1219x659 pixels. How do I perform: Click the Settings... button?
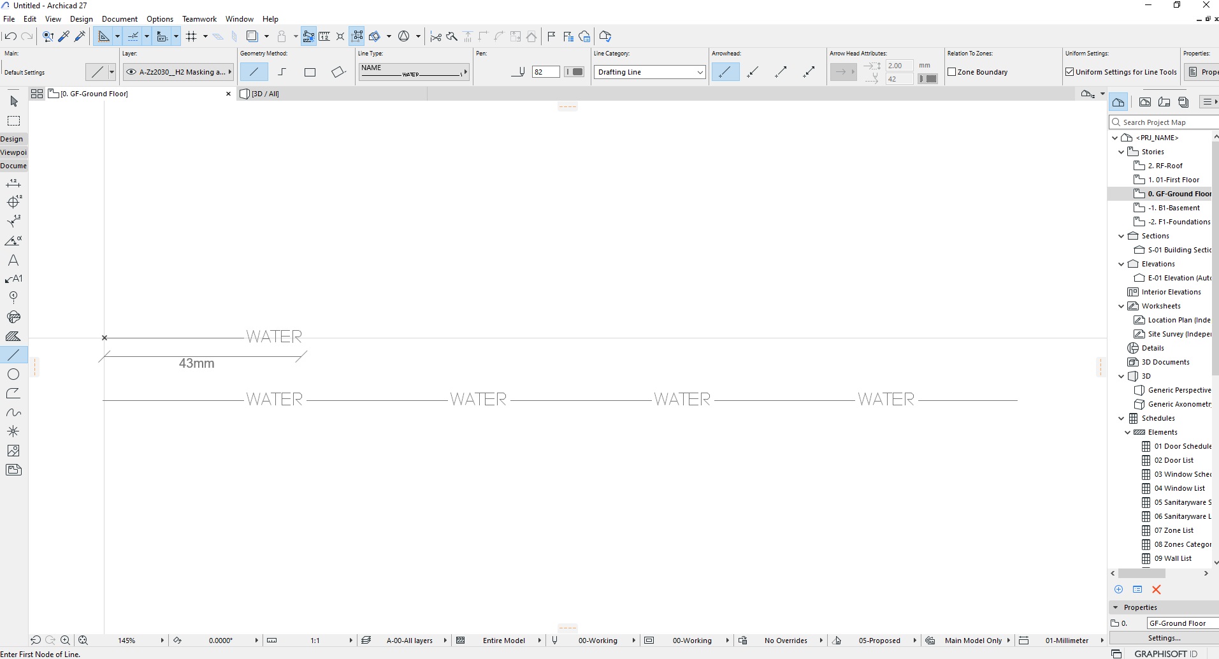(1164, 638)
